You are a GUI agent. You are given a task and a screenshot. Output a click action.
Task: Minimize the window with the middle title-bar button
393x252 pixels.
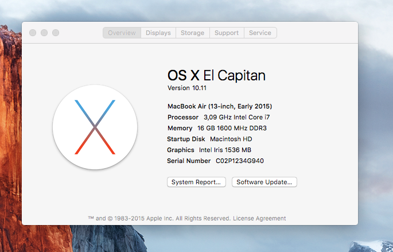44,33
